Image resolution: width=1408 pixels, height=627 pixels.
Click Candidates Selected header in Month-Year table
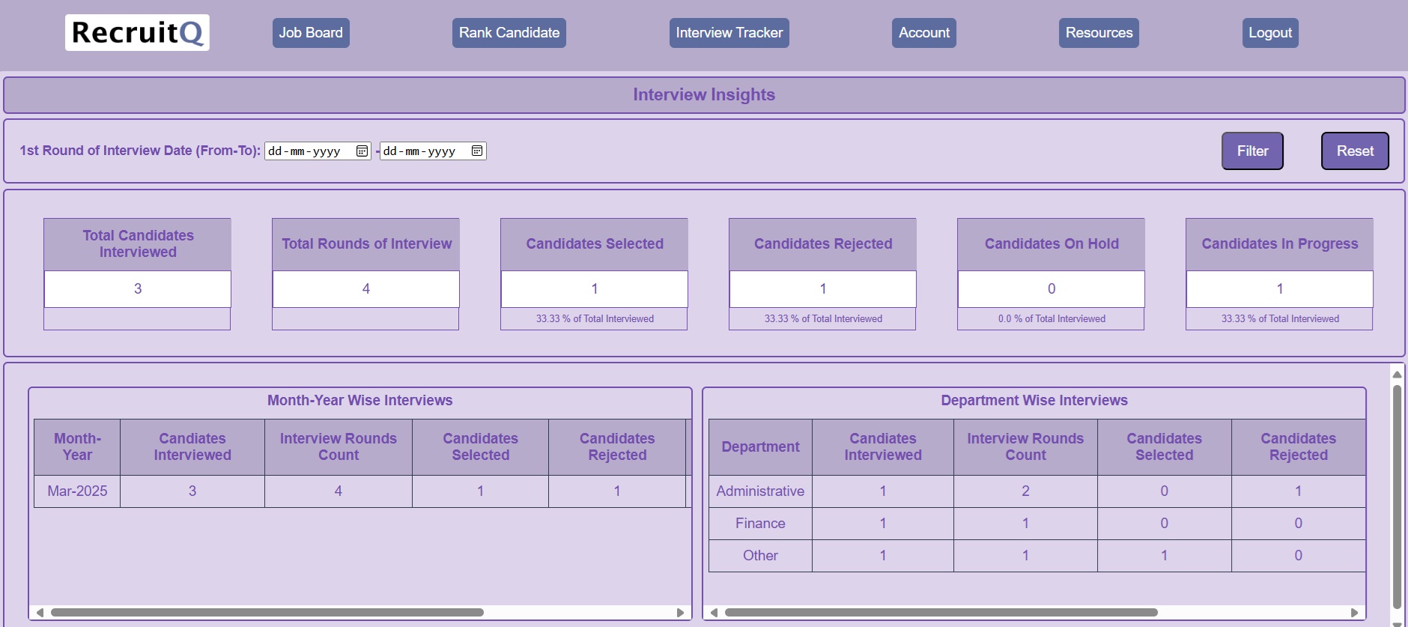click(x=480, y=447)
